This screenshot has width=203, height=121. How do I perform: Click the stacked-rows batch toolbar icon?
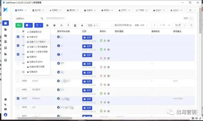(x=75, y=25)
